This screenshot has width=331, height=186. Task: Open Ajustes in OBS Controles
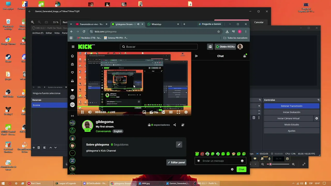pyautogui.click(x=291, y=131)
